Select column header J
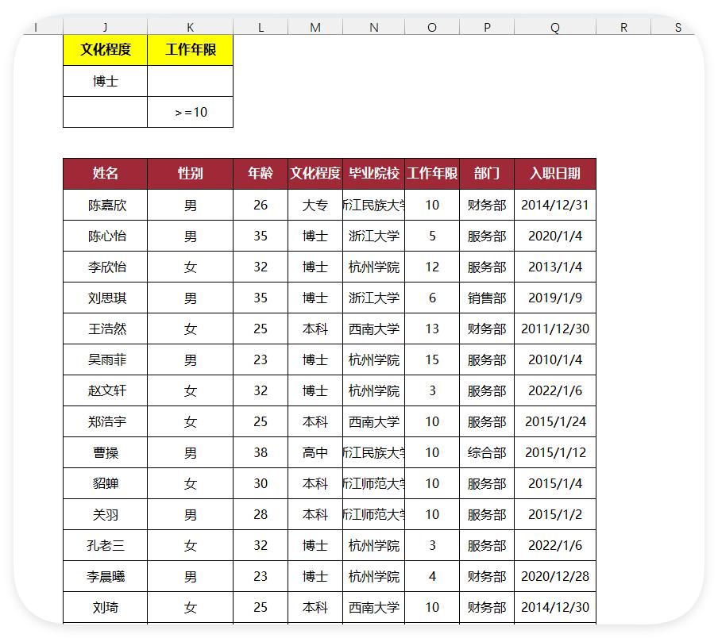This screenshot has width=718, height=638. (105, 28)
